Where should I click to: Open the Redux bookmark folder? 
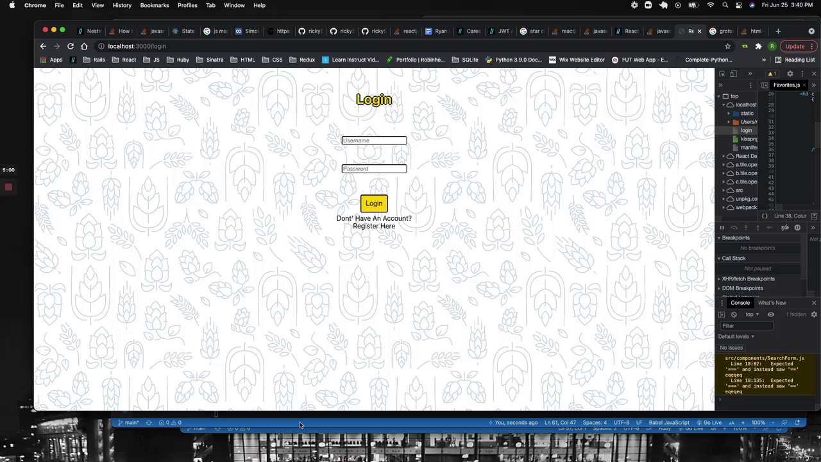pyautogui.click(x=302, y=60)
